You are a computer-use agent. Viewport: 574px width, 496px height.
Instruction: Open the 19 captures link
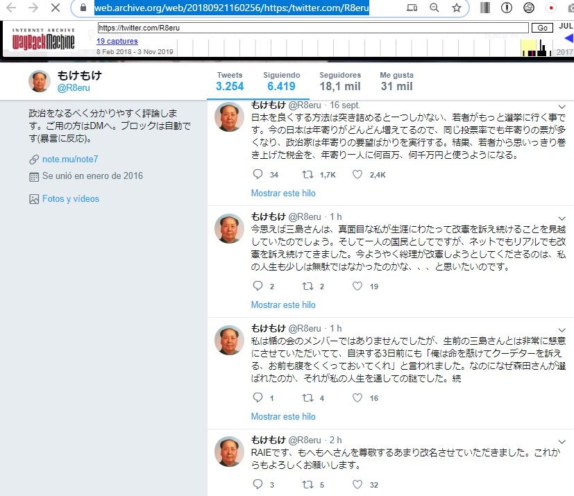click(x=117, y=41)
